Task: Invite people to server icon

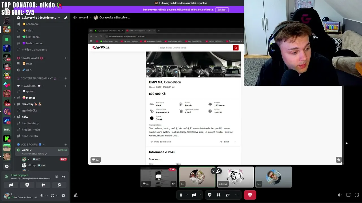Action: [x=66, y=17]
